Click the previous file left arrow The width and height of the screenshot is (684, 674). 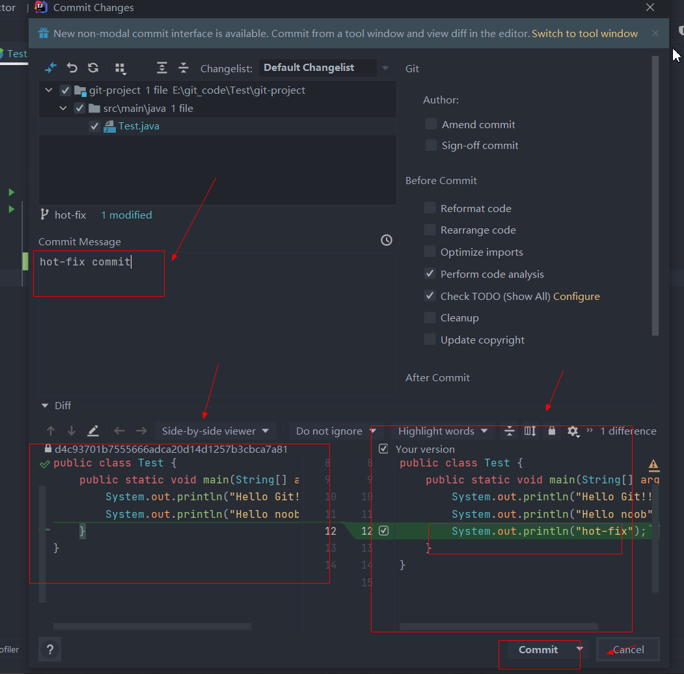click(119, 431)
